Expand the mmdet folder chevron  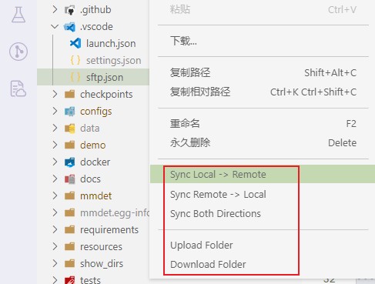coord(55,195)
